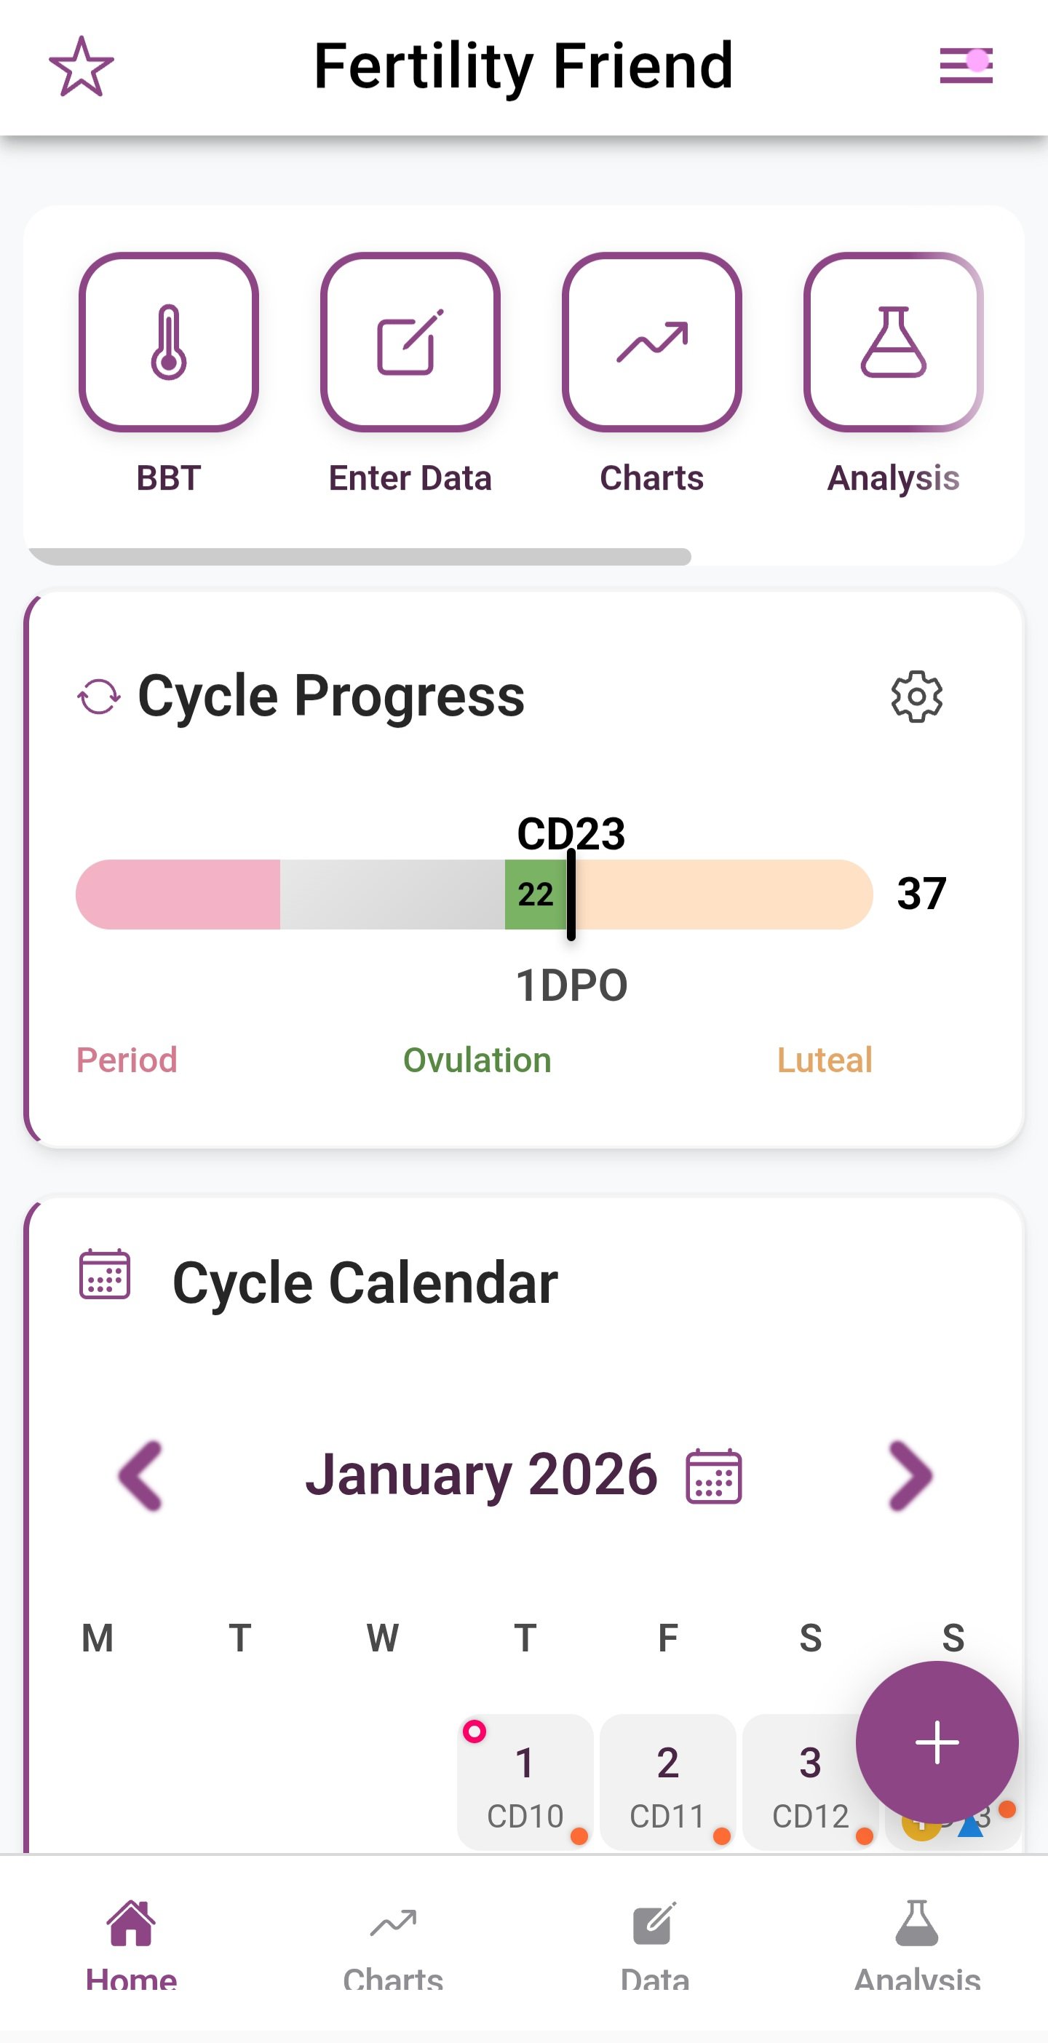This screenshot has height=2043, width=1048.
Task: Select January 1 CD10 calendar day
Action: (525, 1781)
